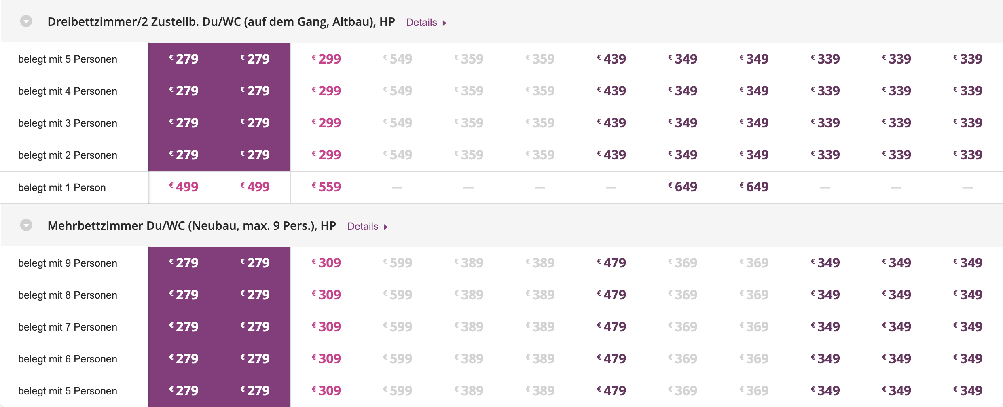Screen dimensions: 1003x407
Task: Select €309 price for Mehrbettzimmer 5 Personen
Action: coord(326,391)
